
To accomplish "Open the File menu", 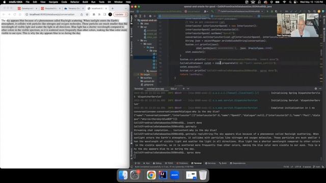I will pos(28,2).
